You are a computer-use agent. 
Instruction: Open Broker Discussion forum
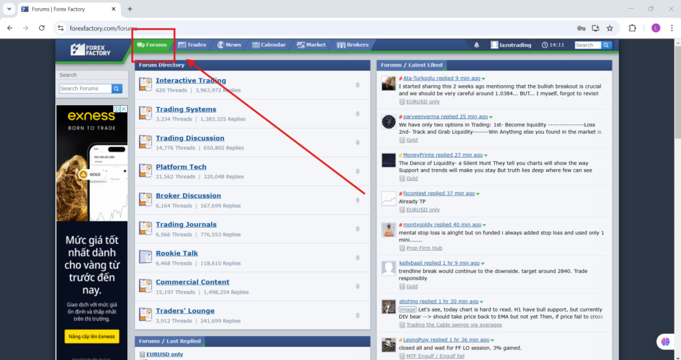tap(188, 196)
